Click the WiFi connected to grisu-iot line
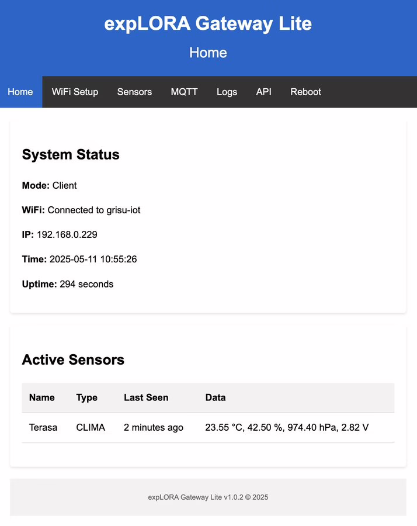This screenshot has height=526, width=417. tap(81, 210)
